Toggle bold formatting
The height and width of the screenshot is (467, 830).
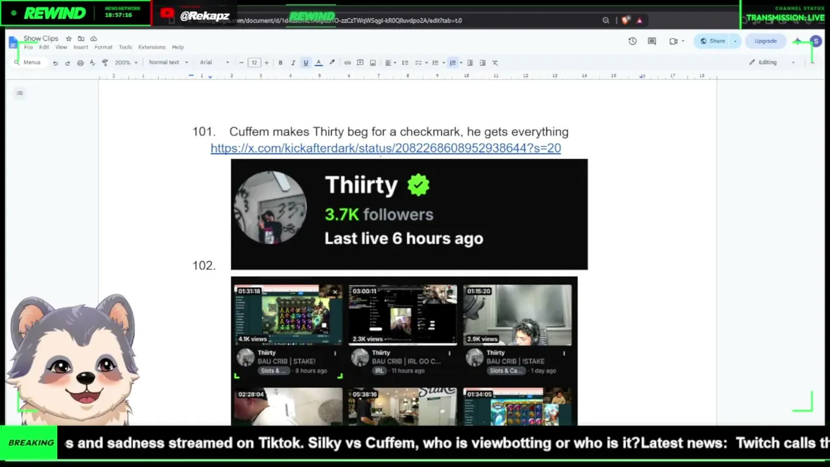[x=280, y=63]
